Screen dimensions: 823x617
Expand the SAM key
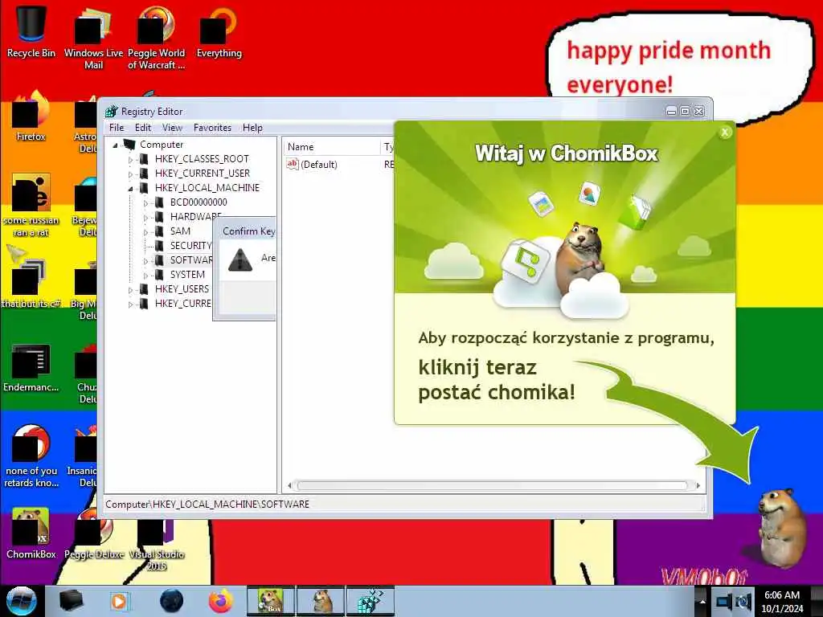pyautogui.click(x=146, y=232)
